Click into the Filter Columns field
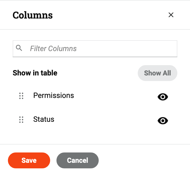Viewport: 190px width, 180px height. coord(100,48)
